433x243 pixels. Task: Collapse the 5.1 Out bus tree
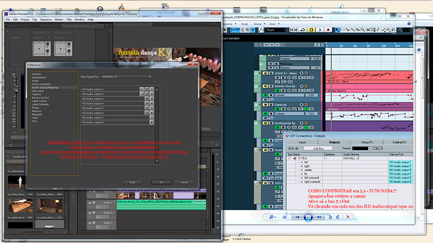pyautogui.click(x=290, y=158)
